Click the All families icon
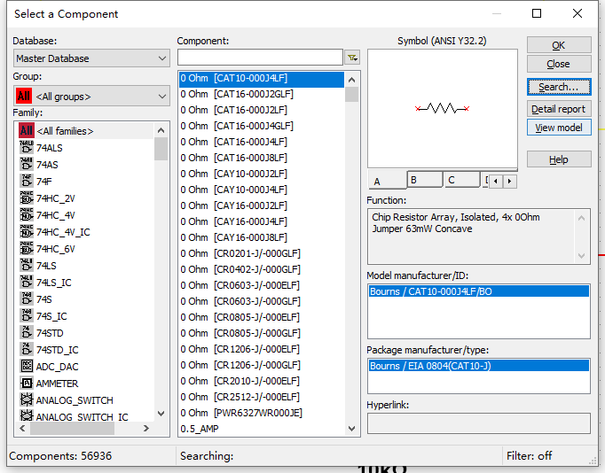605x473 pixels. 27,131
